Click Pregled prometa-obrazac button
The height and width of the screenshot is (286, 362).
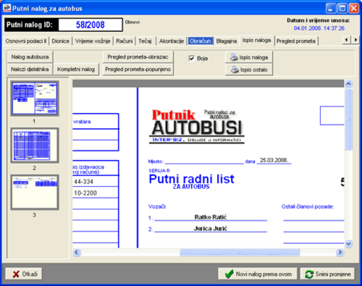[x=138, y=57]
